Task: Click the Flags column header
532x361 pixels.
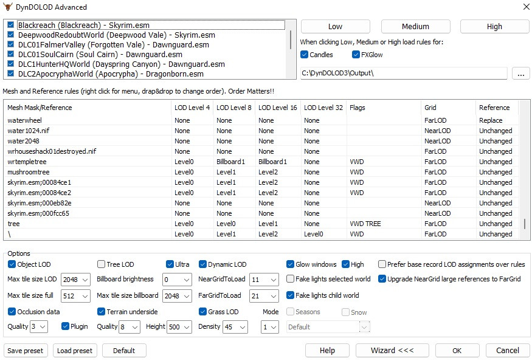Action: coord(384,108)
